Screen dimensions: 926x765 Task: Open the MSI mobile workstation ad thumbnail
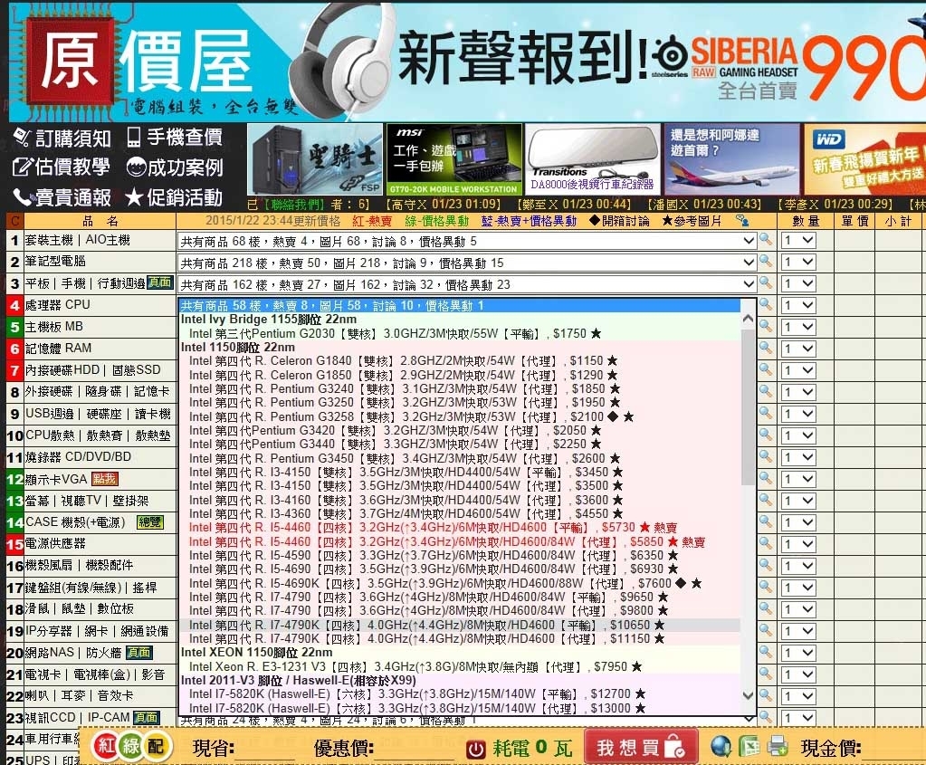pos(454,159)
